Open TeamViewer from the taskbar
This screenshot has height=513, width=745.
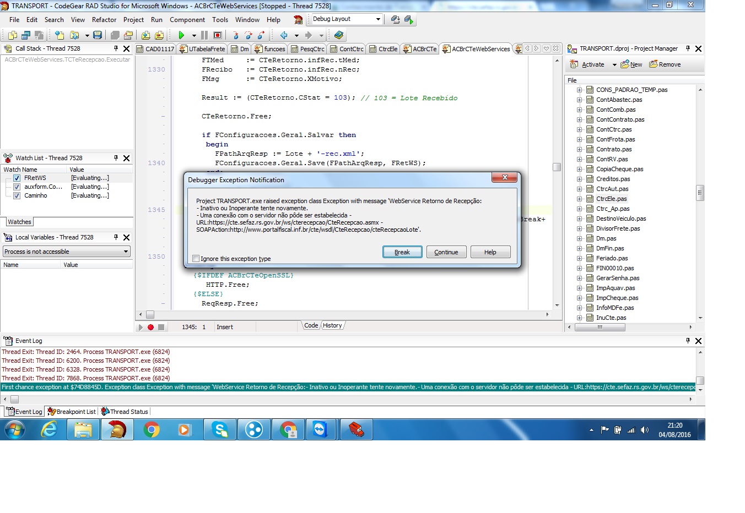point(320,429)
